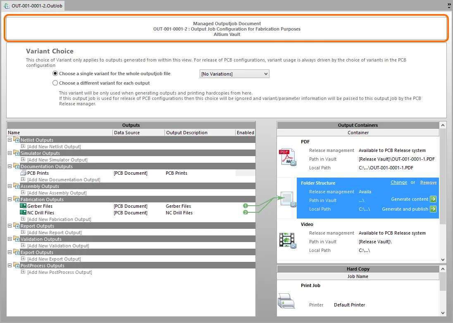Click the plus icon before Add New Assembly Output
This screenshot has width=453, height=323.
click(x=23, y=192)
